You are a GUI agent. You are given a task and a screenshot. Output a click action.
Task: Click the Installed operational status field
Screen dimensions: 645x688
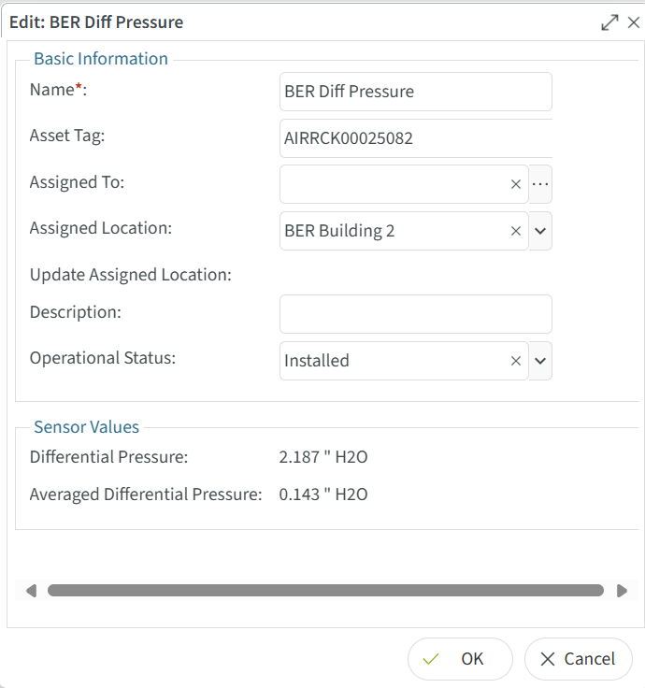(x=393, y=361)
